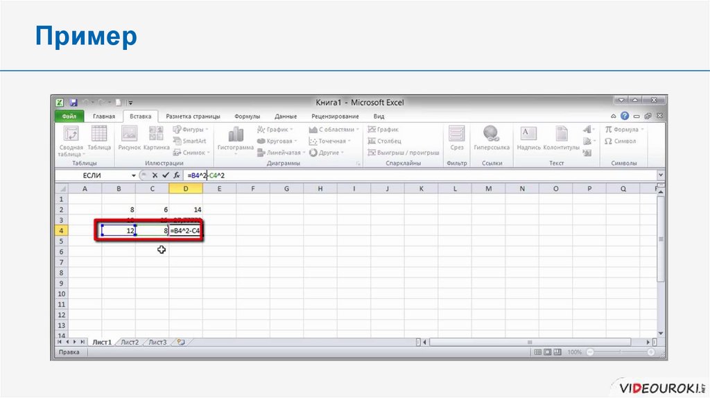Image resolution: width=710 pixels, height=398 pixels.
Task: Open the Картинка clip art icon
Action: (156, 135)
